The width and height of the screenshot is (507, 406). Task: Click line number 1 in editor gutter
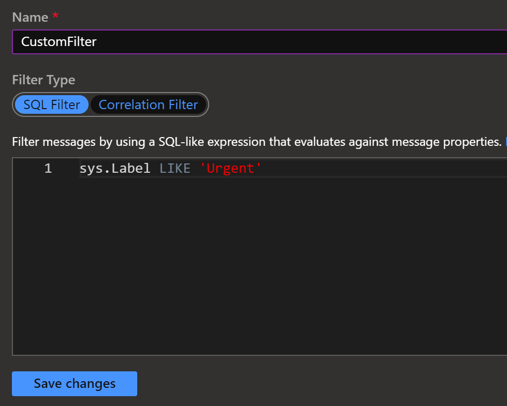(48, 168)
